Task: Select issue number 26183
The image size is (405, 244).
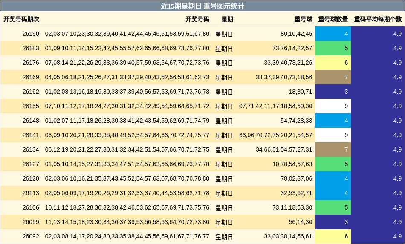Action: point(31,48)
